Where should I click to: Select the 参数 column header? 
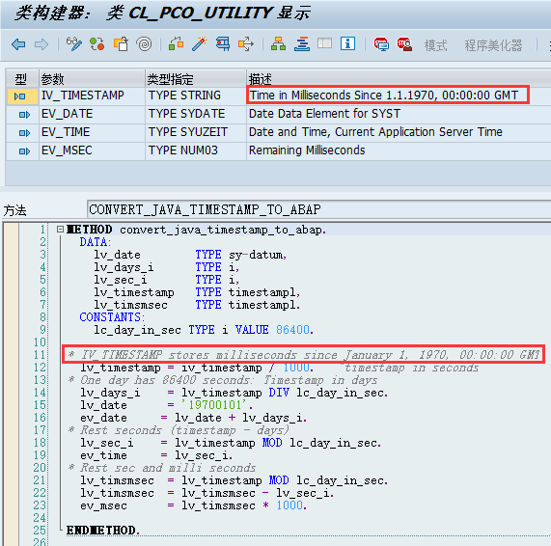[92, 79]
